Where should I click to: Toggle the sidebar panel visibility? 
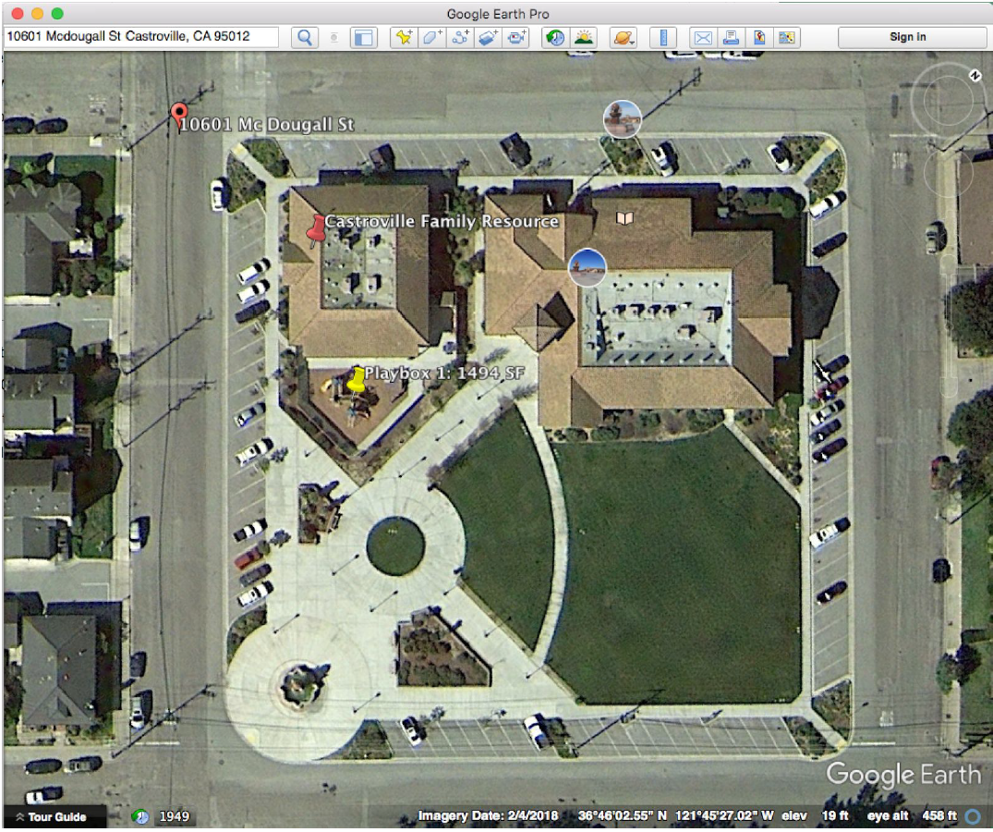(365, 38)
